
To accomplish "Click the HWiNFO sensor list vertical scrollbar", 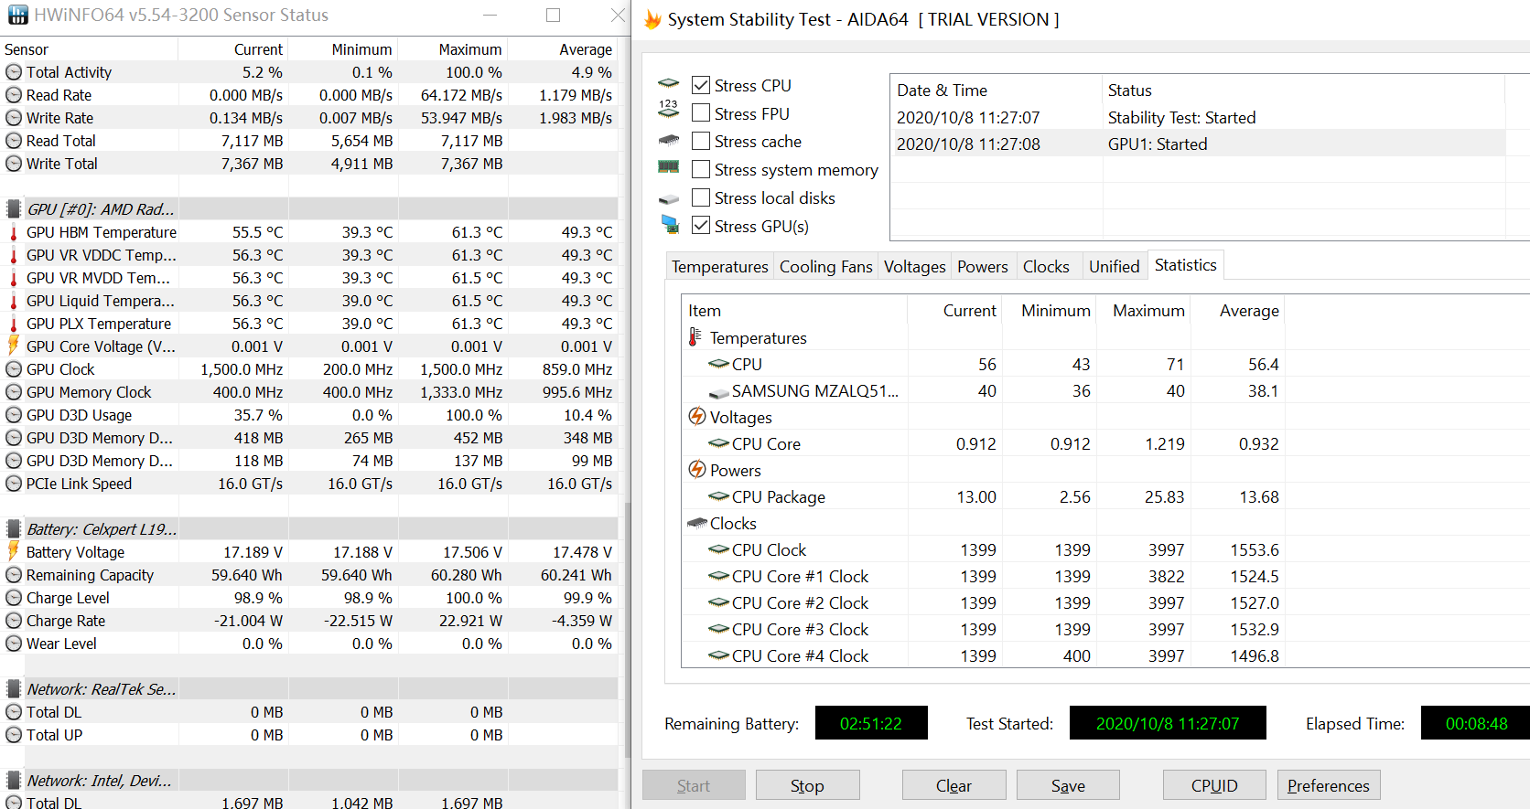I will pyautogui.click(x=627, y=629).
